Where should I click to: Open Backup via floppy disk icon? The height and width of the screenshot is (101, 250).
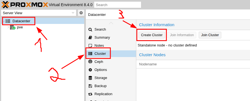pos(90,86)
